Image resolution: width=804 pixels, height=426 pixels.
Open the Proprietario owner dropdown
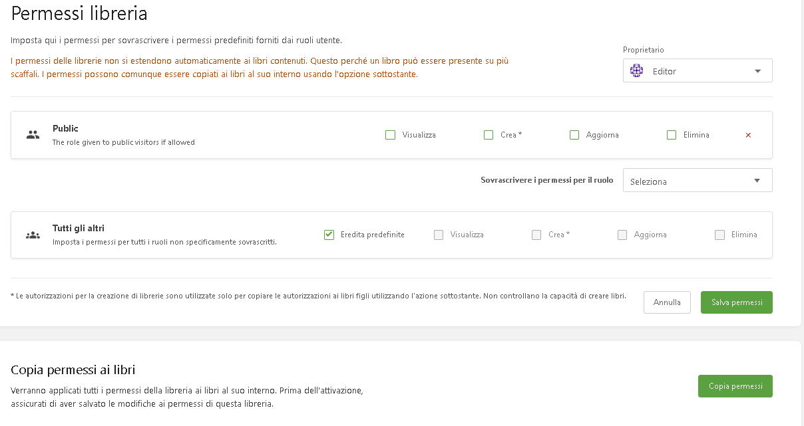pyautogui.click(x=697, y=71)
